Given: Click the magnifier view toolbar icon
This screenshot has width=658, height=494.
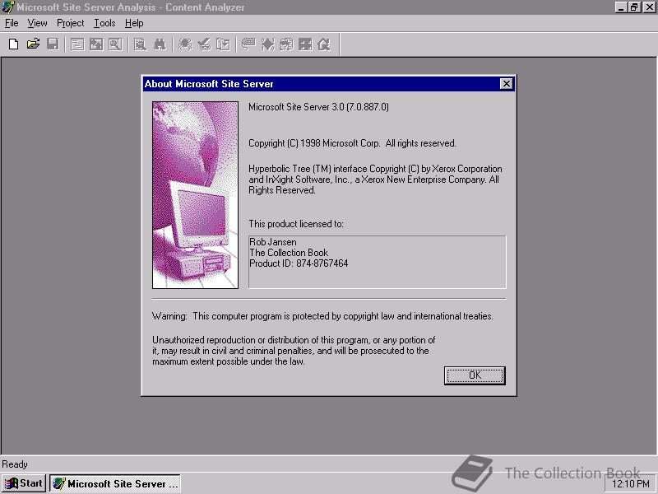Looking at the screenshot, I should [115, 44].
